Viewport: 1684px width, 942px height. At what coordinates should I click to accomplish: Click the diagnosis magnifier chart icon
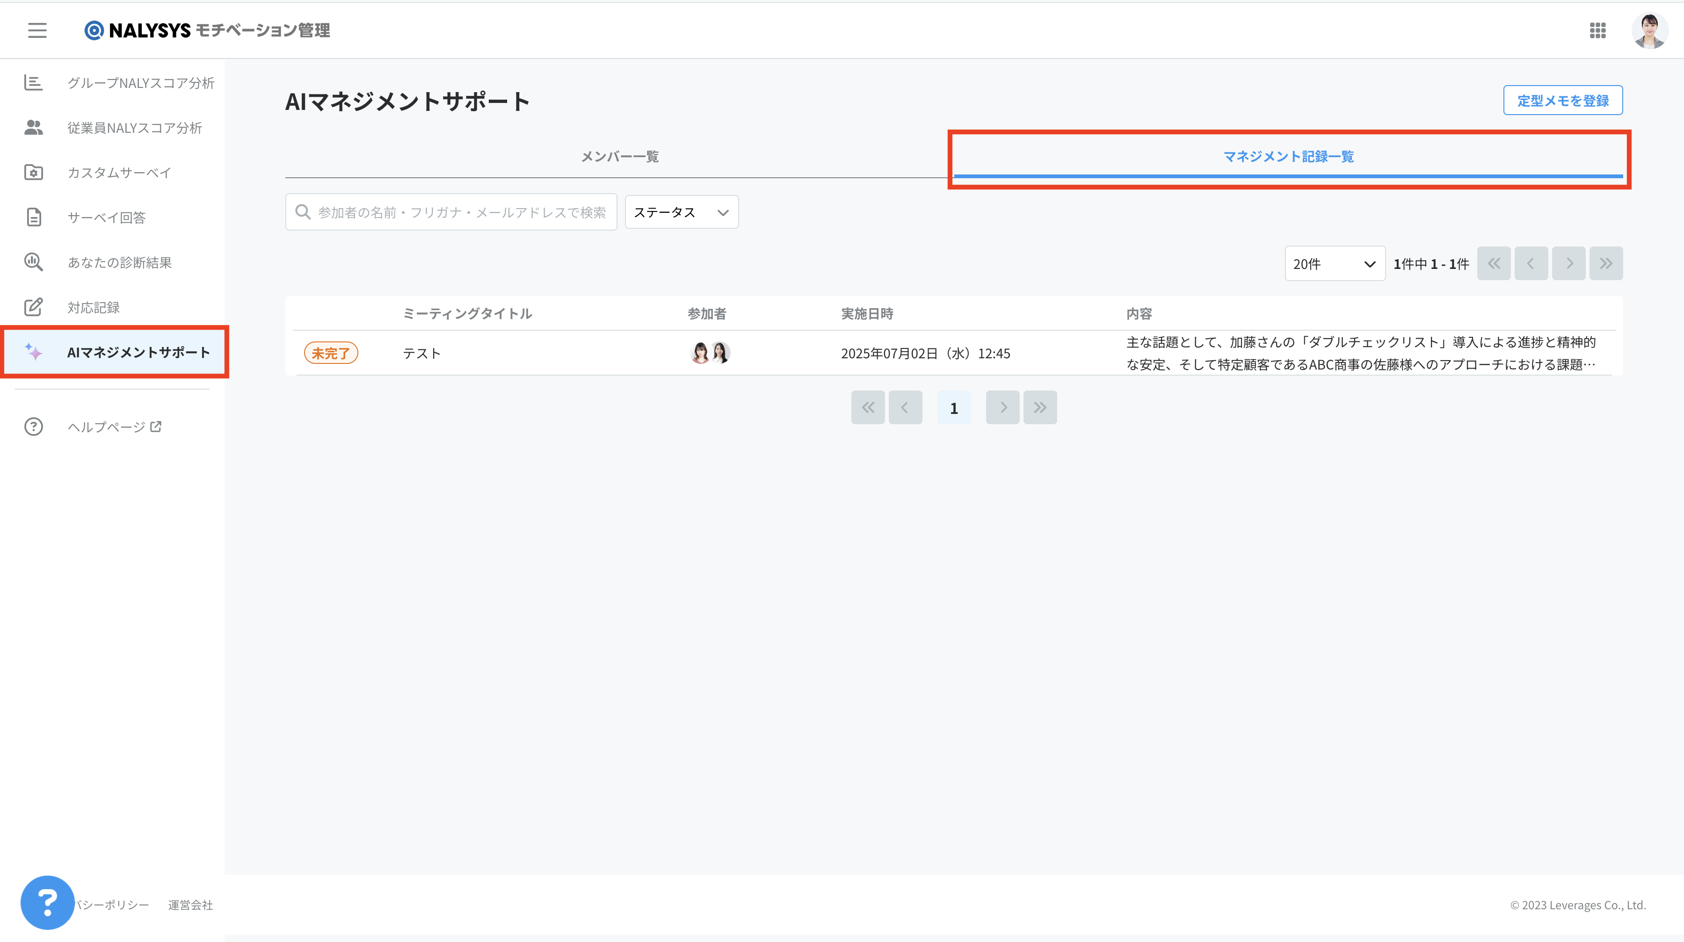pos(33,261)
